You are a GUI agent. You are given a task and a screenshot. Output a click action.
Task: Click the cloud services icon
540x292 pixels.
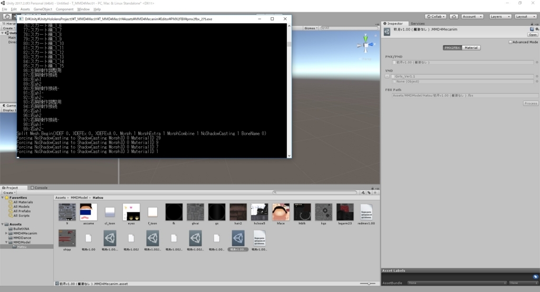click(454, 16)
